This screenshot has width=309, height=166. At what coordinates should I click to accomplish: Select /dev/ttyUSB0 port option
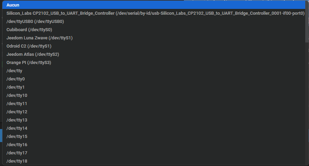35,22
